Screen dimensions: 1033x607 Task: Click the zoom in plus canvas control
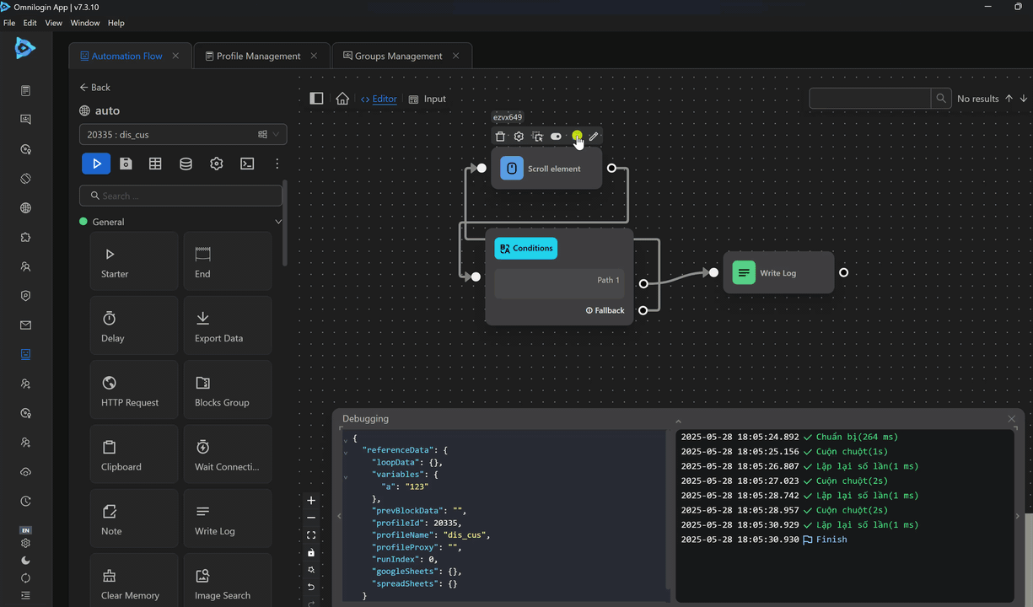[x=311, y=501]
